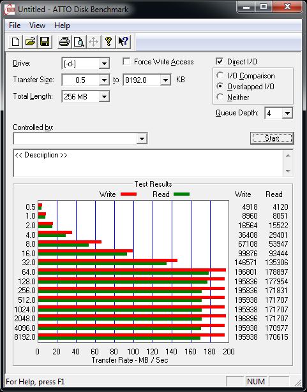Click the four-arrow move toolbar icon
The height and width of the screenshot is (392, 307).
click(x=93, y=41)
